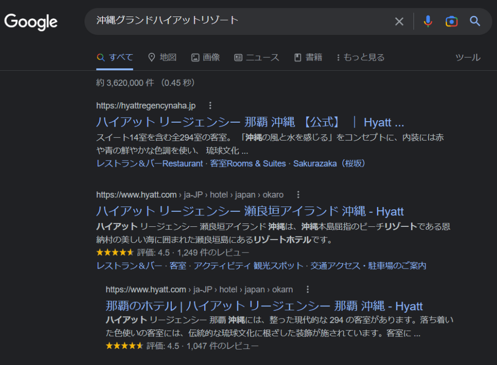Select the すべて tab
This screenshot has height=365, width=497.
pos(115,57)
